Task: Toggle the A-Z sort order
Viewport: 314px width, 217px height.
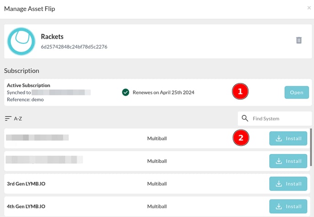Action: (x=13, y=119)
